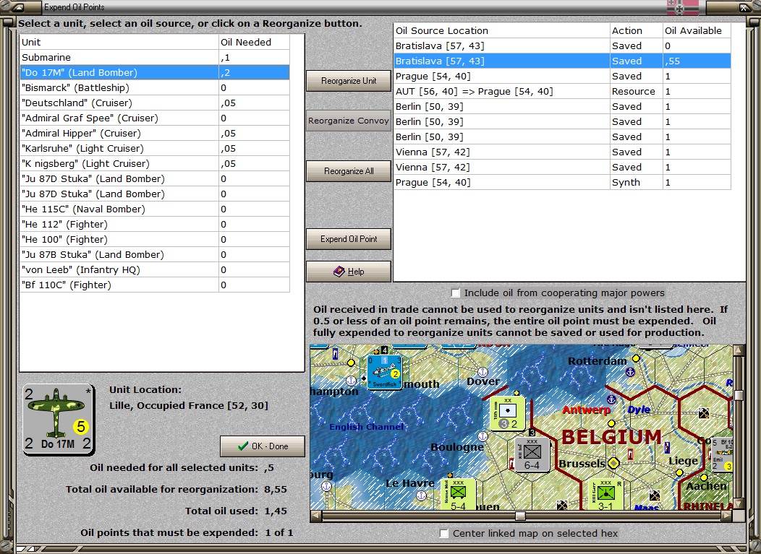Select the green 5-4 armor counter

coord(458,494)
